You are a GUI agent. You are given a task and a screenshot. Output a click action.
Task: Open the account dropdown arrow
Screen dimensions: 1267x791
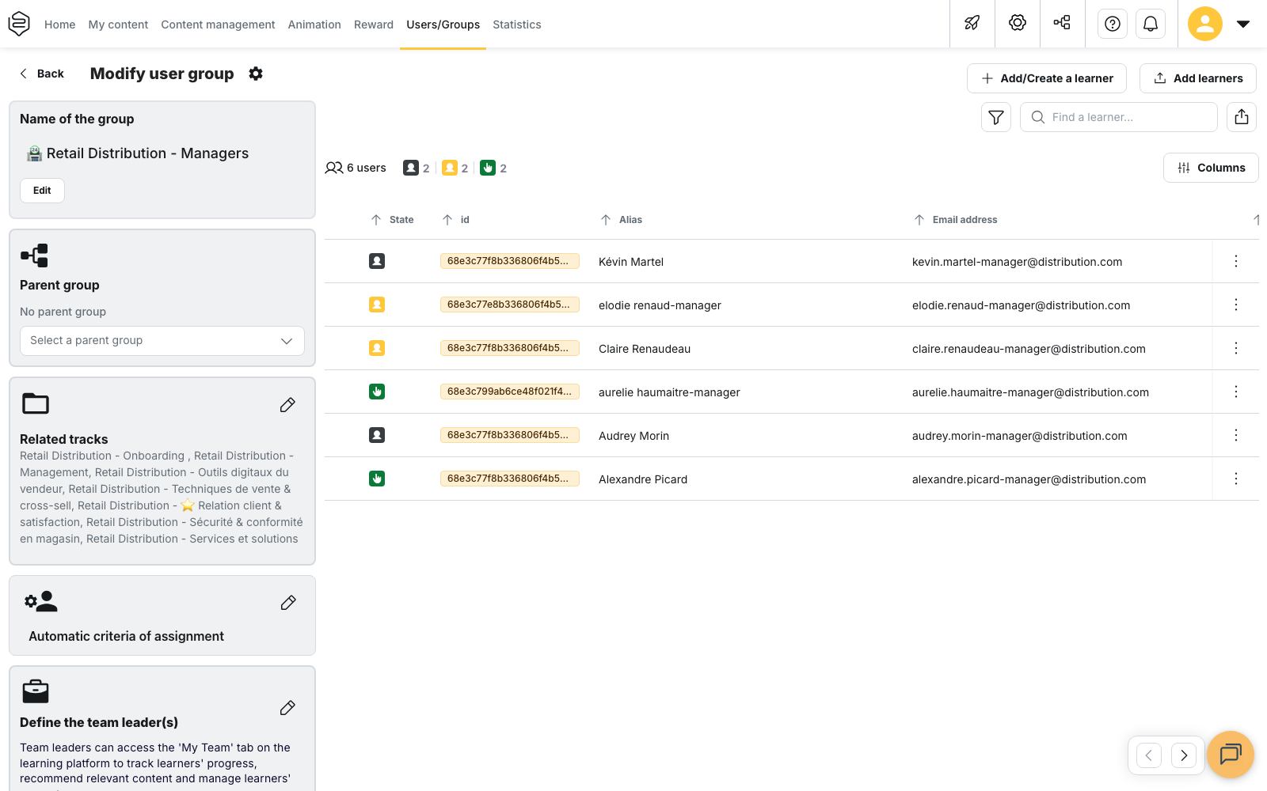click(x=1243, y=24)
